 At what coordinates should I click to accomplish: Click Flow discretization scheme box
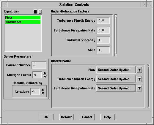116,70
